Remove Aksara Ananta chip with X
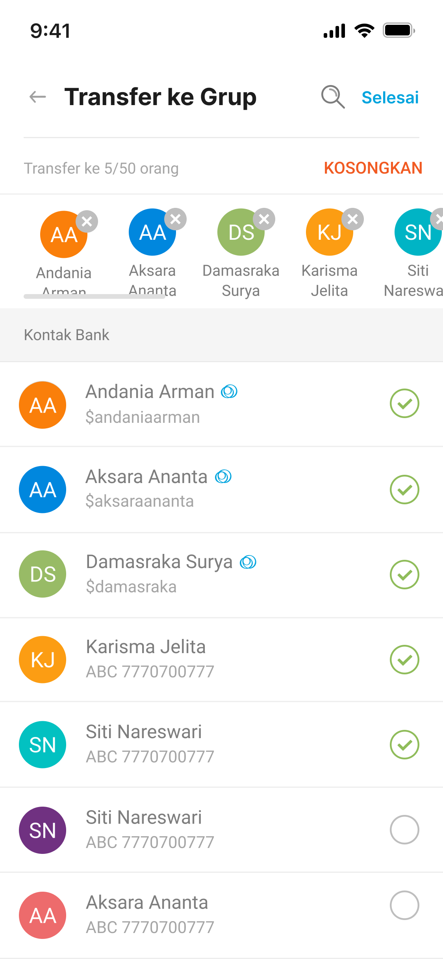The image size is (443, 959). (x=176, y=219)
